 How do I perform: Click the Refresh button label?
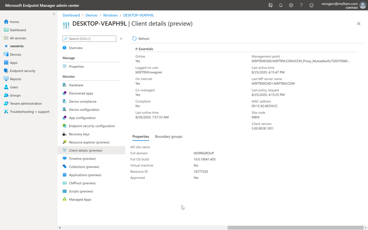(x=144, y=38)
